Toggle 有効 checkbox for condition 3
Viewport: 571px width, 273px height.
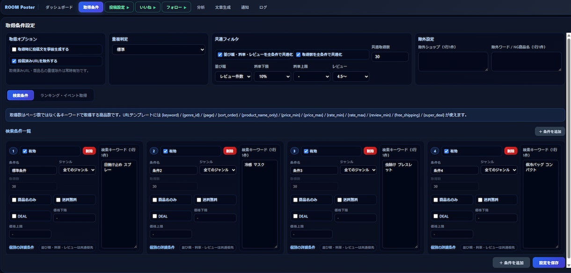306,151
